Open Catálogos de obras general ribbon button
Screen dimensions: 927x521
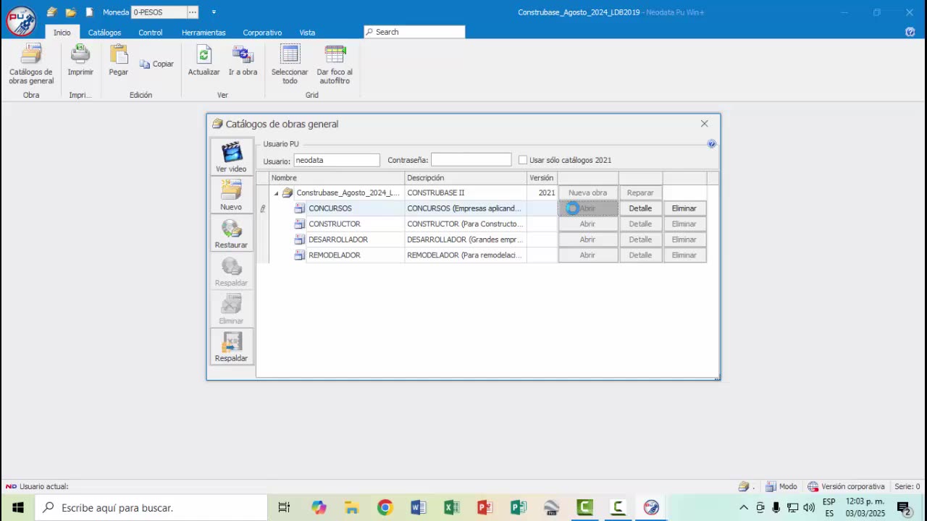click(31, 64)
